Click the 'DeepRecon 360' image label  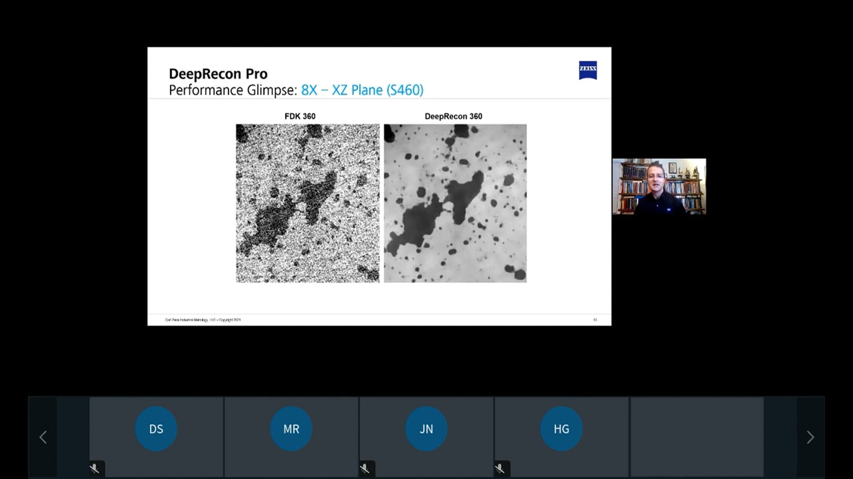tap(453, 116)
